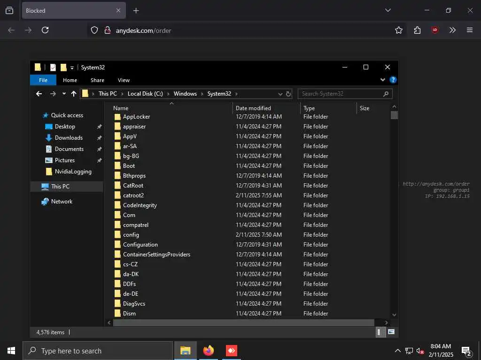
Task: Open the View ribbon tab
Action: tap(124, 80)
